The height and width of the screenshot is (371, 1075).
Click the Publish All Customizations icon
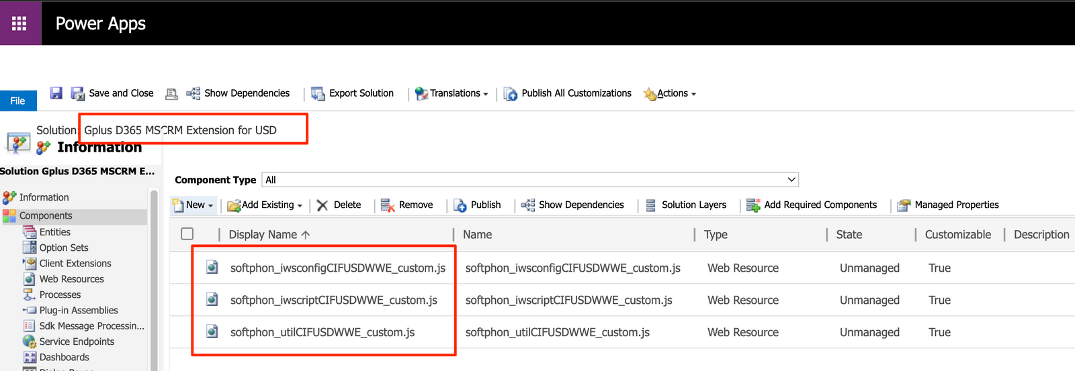(x=511, y=94)
